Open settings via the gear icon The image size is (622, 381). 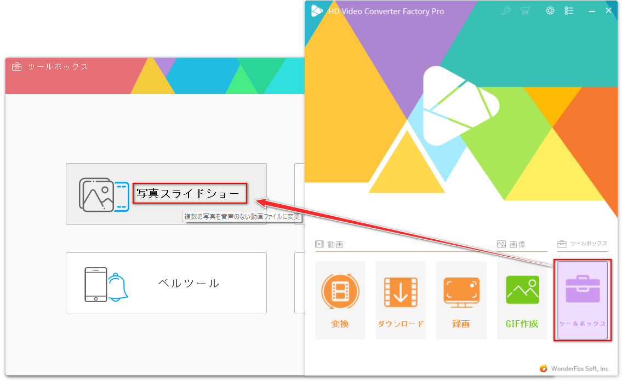550,11
